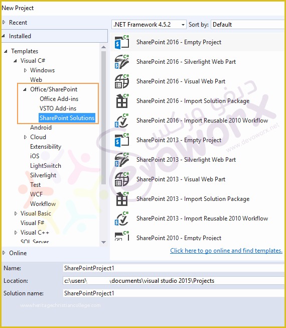
Task: Select 'SharePoint 2013 - Silverlight Web Part' text
Action: tap(186, 160)
